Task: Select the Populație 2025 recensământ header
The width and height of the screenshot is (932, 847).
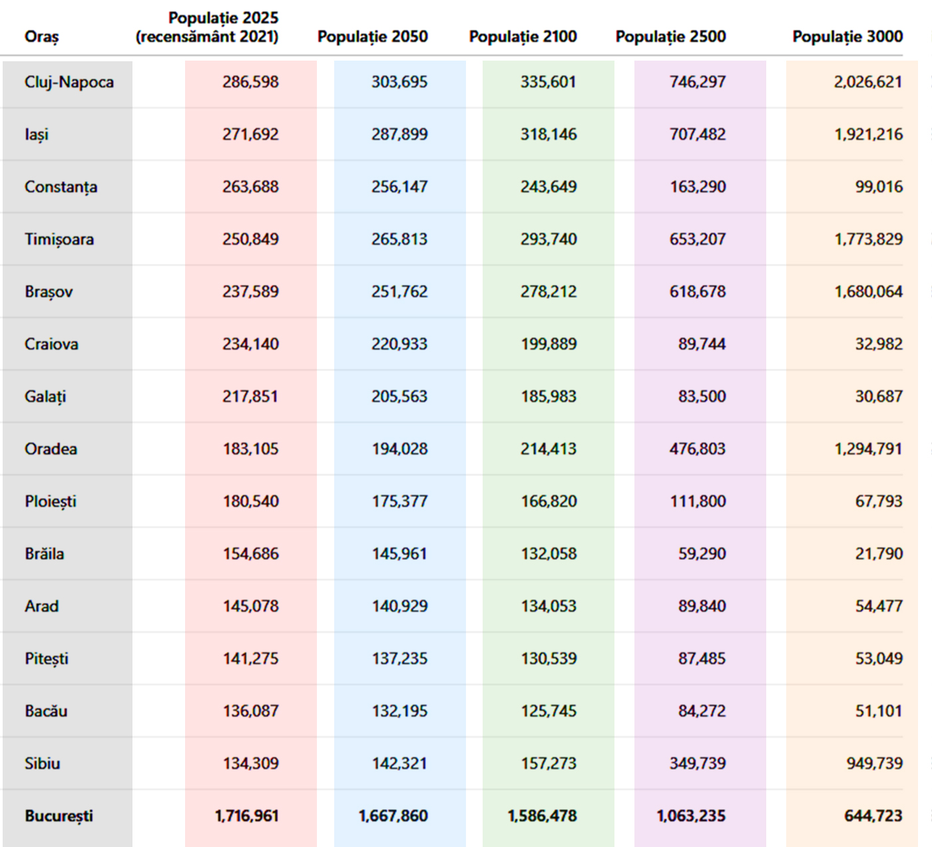Action: point(207,27)
